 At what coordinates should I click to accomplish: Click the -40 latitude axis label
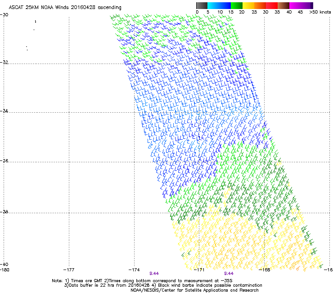pos(4,264)
